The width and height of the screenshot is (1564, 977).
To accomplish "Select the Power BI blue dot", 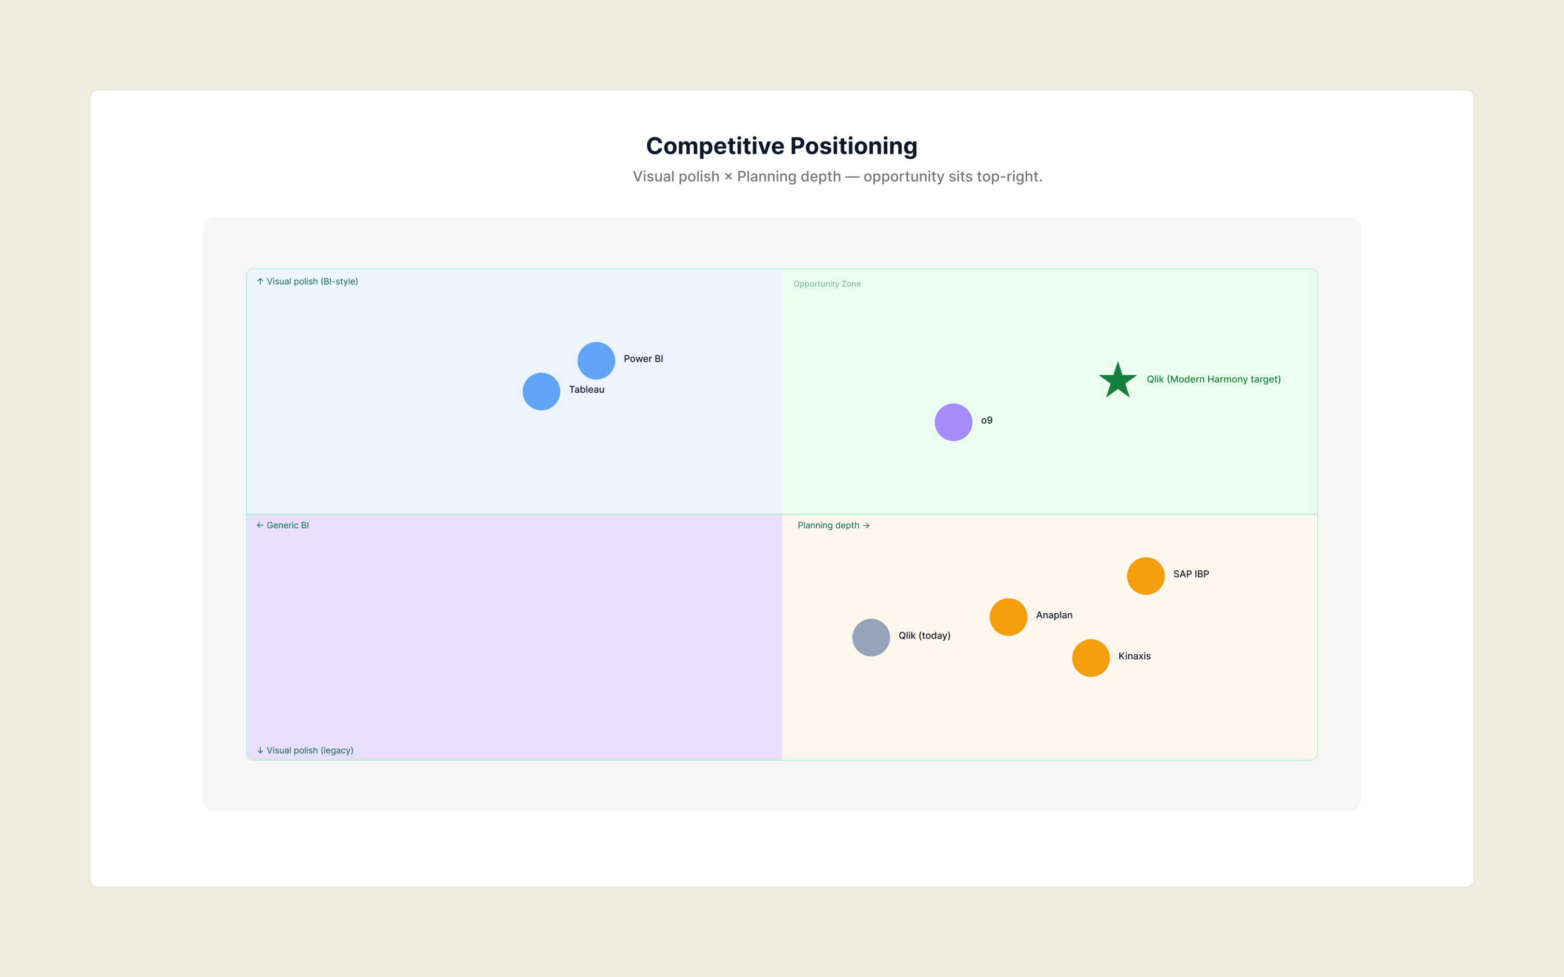I will tap(596, 360).
